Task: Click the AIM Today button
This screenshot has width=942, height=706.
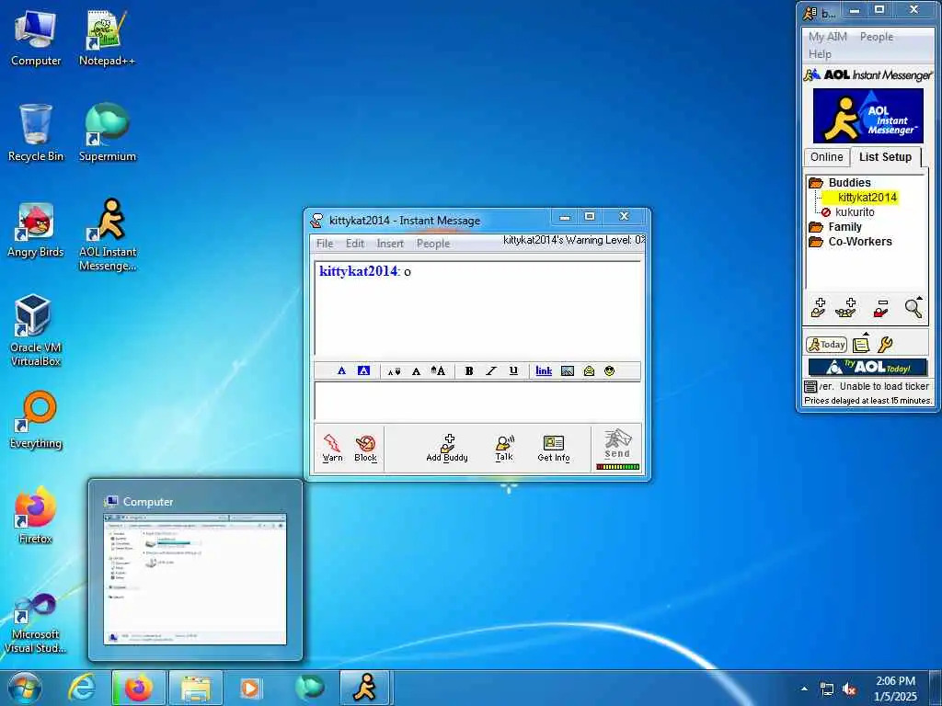Action: [x=826, y=345]
